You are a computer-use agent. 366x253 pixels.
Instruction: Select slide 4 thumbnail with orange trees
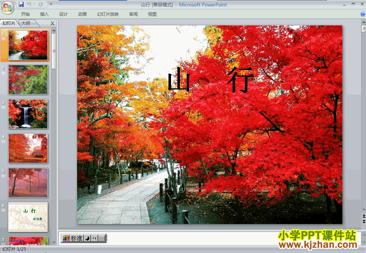28,148
